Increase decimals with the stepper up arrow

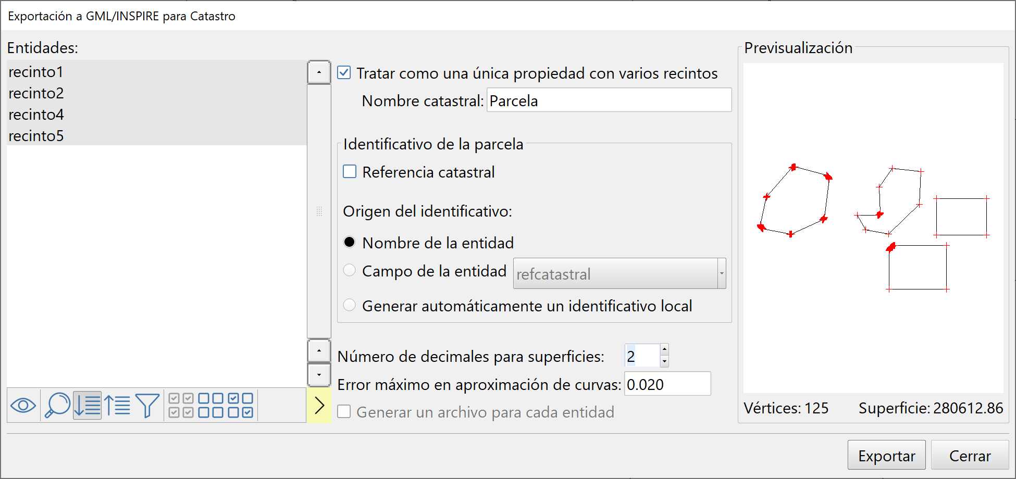[x=664, y=350]
